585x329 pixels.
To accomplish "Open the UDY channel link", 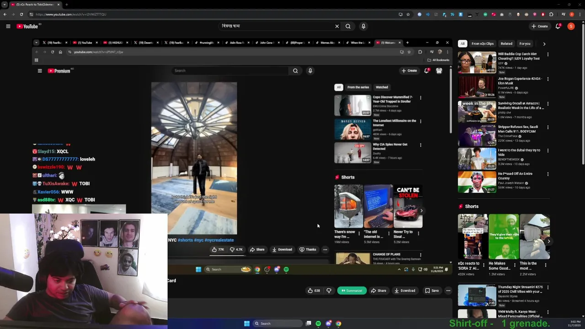I will (x=500, y=63).
